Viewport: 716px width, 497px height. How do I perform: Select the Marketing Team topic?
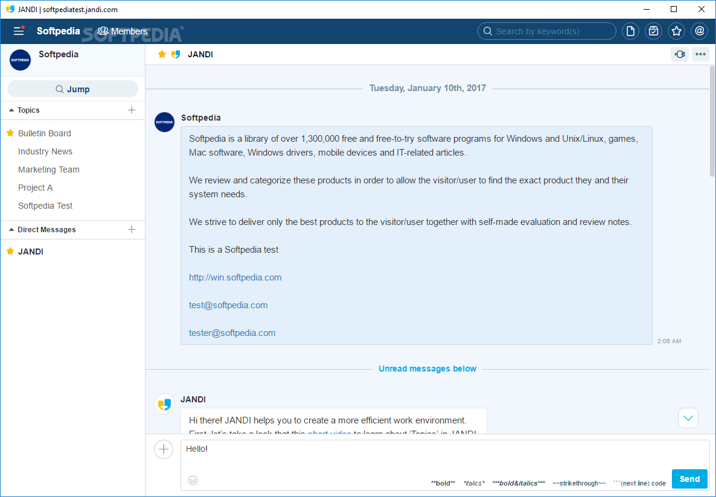[x=49, y=169]
